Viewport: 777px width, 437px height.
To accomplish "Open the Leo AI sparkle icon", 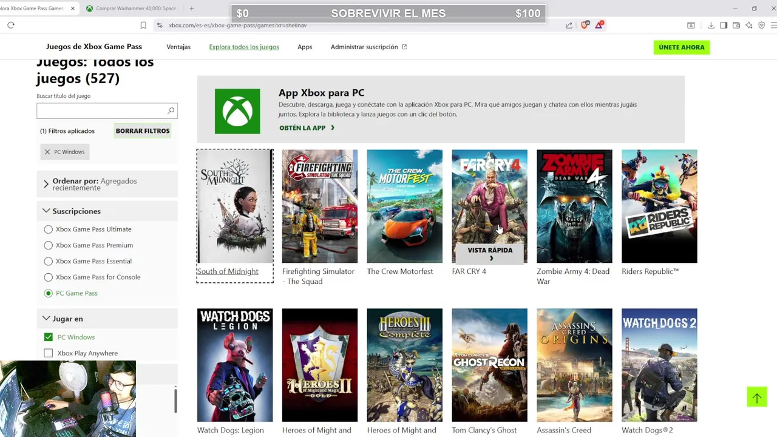I will 749,25.
